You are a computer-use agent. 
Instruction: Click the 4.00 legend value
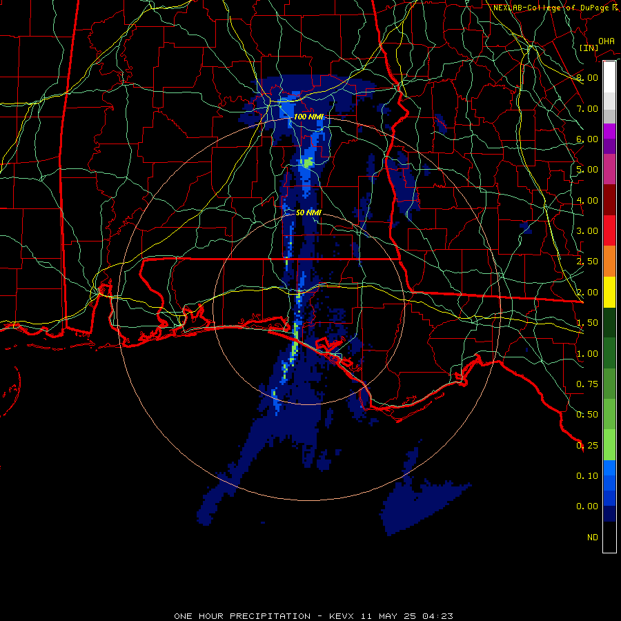coord(587,200)
